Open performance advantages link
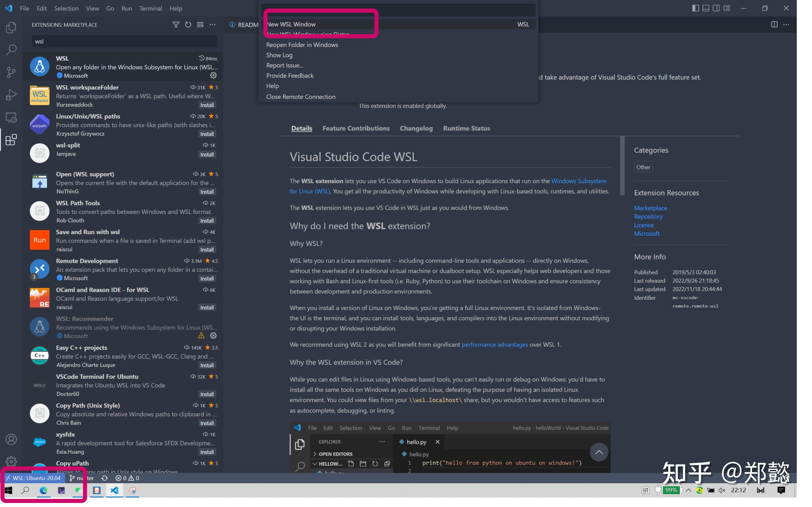Screen dimensions: 812x507 (494, 344)
